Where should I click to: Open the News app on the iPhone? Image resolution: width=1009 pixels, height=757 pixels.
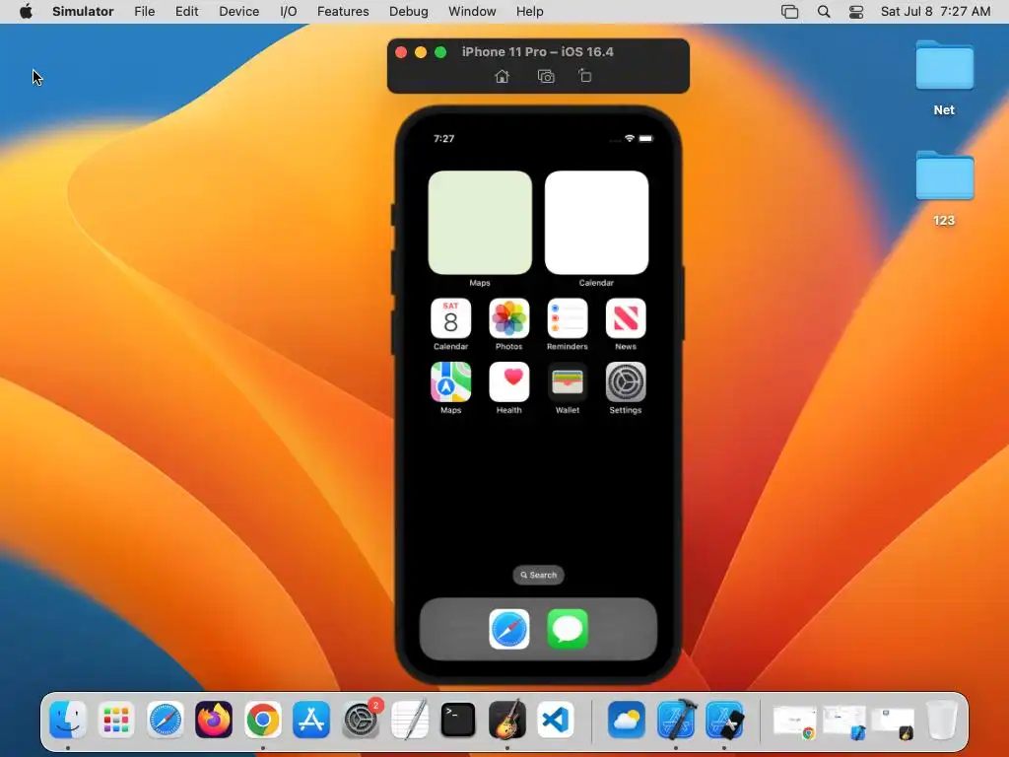click(626, 318)
